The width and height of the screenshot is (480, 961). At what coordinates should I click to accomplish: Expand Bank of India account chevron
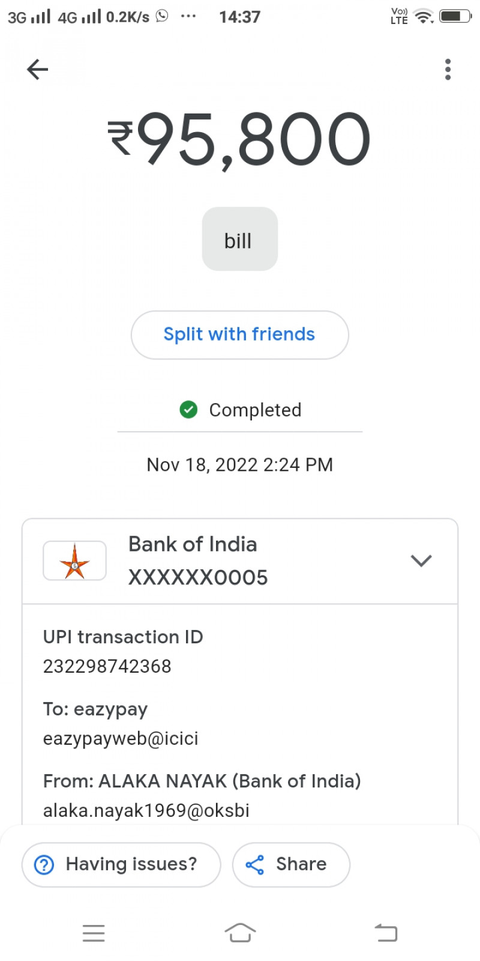point(421,560)
